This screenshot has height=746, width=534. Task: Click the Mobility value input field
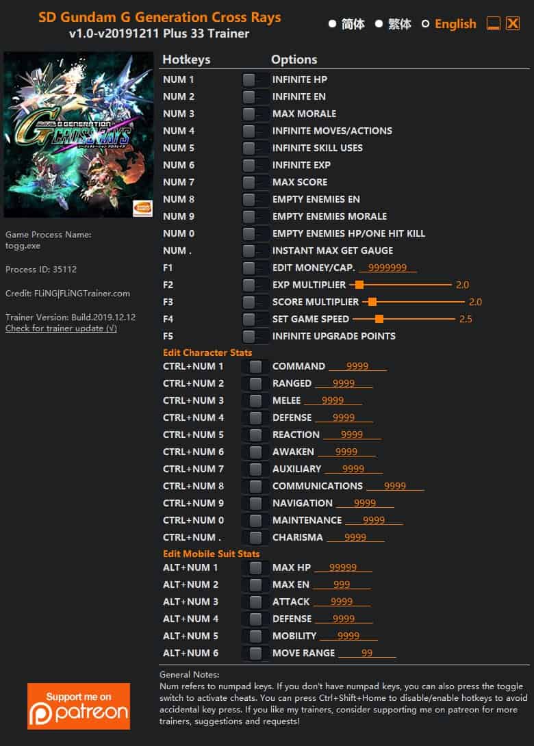tap(348, 636)
